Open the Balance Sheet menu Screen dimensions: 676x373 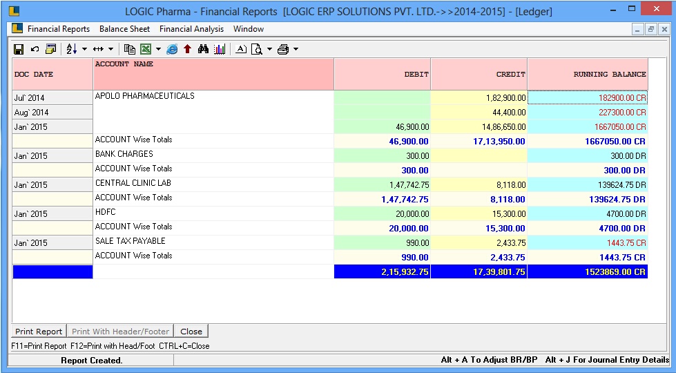click(124, 29)
